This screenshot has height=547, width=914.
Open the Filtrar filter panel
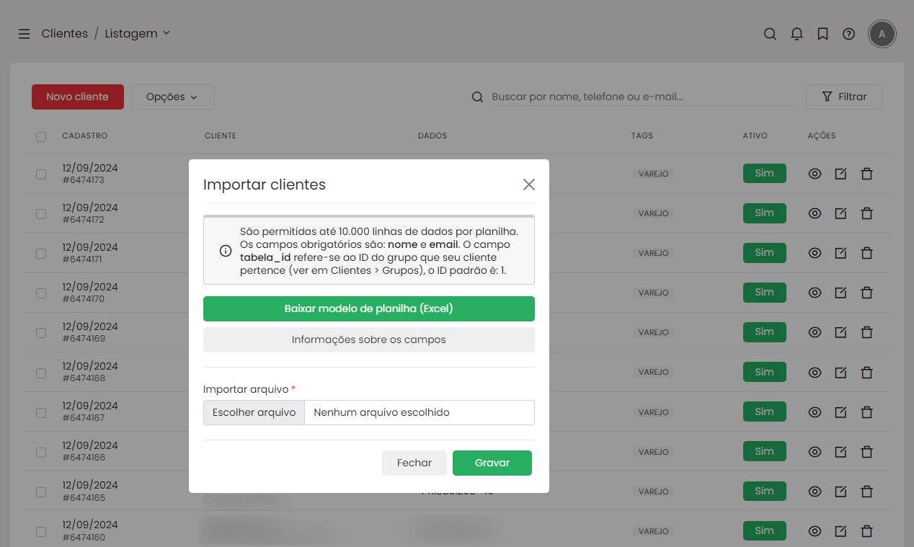coord(843,97)
